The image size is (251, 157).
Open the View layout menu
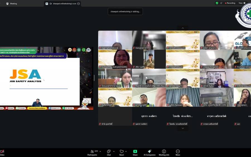[242, 3]
